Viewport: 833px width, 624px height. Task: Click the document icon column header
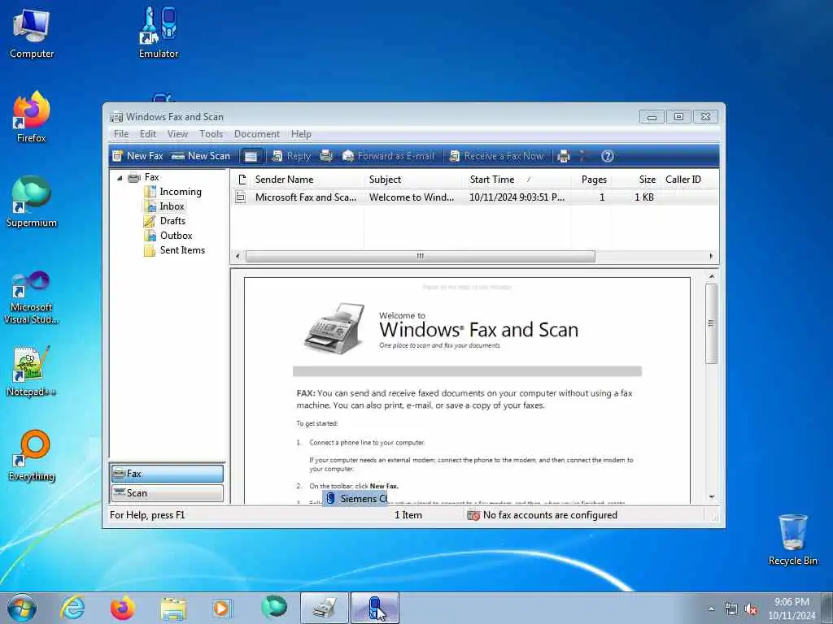[x=242, y=180]
